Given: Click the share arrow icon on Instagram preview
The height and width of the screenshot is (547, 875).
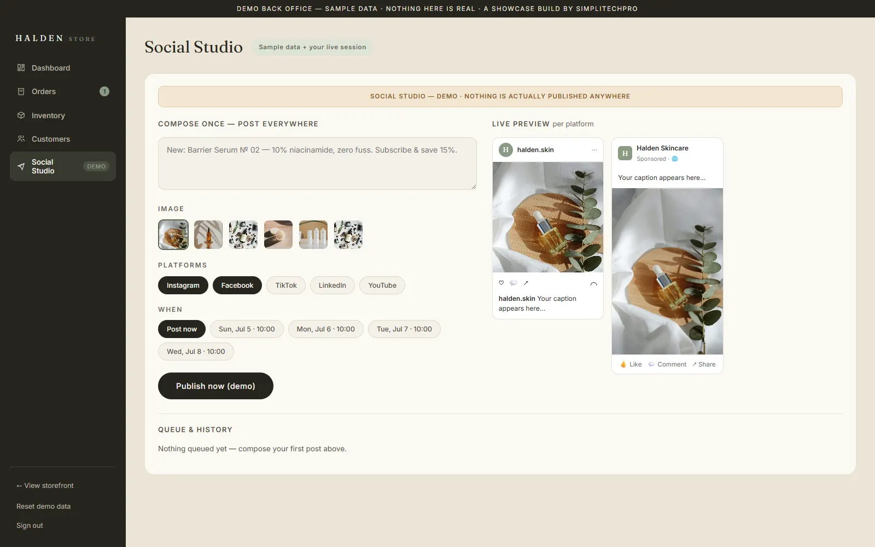Looking at the screenshot, I should pos(526,283).
